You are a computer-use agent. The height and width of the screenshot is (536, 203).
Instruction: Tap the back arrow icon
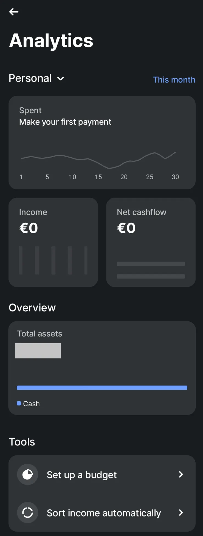[14, 12]
